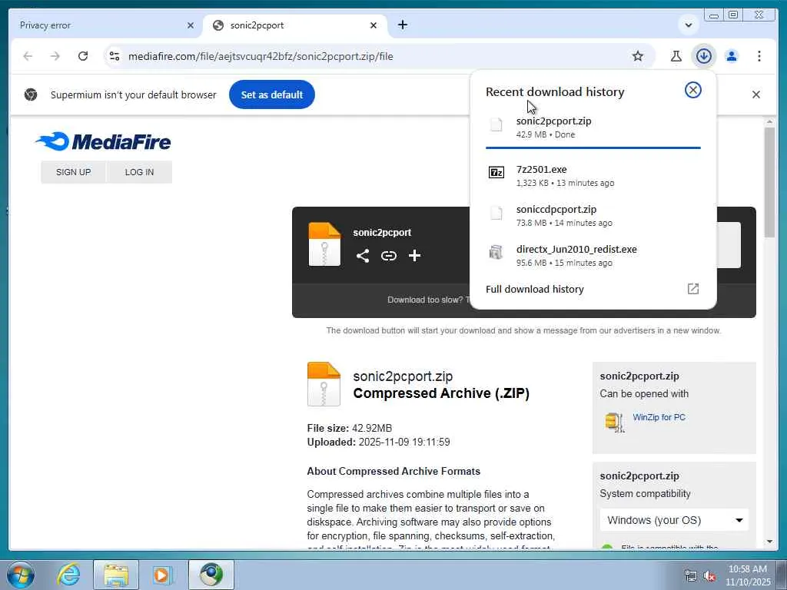Click the LOG IN button

(139, 172)
